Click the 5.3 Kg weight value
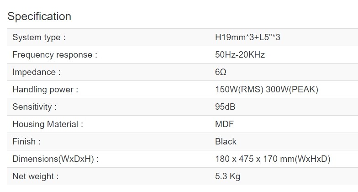 pyautogui.click(x=227, y=176)
